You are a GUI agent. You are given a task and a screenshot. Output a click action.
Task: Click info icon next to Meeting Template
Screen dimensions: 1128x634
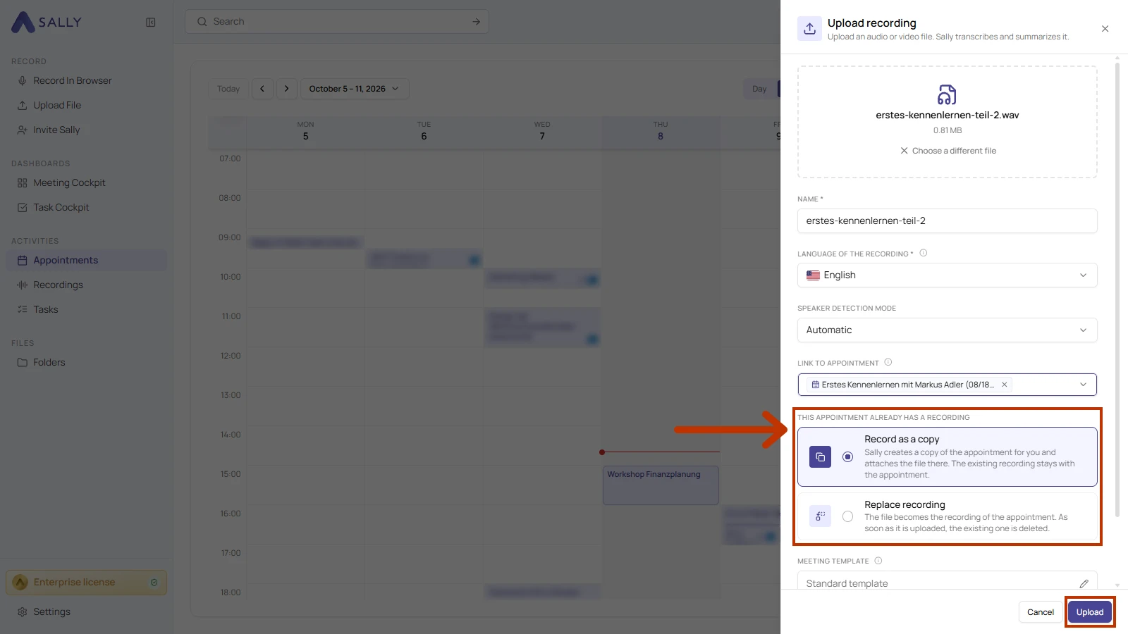point(878,561)
